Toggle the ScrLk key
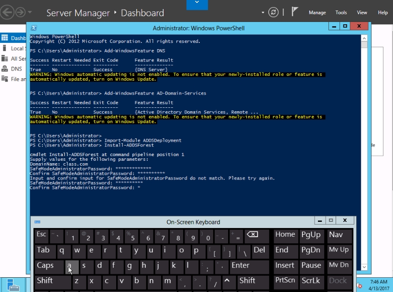 (311, 281)
